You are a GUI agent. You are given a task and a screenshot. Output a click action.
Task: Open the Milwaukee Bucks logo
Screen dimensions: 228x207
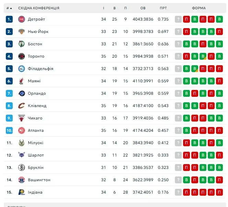22,143
